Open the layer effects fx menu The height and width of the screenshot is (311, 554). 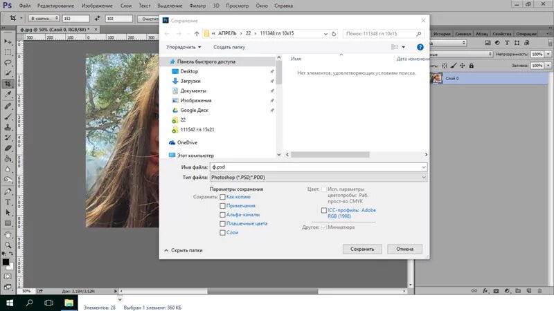point(485,291)
